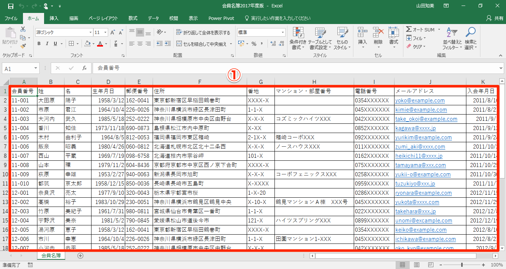This screenshot has height=269, width=506.
Task: Collapse the ribbon with the chevron
Action: coord(500,55)
